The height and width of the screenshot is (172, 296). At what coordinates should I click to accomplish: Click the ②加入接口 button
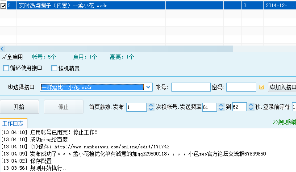click(x=282, y=87)
